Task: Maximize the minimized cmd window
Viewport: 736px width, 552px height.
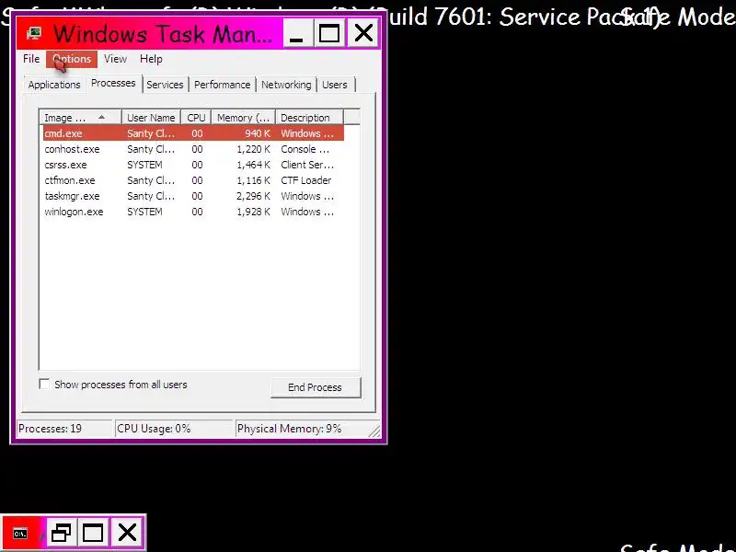Action: coord(93,533)
